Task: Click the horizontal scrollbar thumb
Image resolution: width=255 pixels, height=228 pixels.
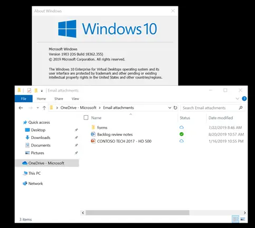Action: pyautogui.click(x=137, y=213)
